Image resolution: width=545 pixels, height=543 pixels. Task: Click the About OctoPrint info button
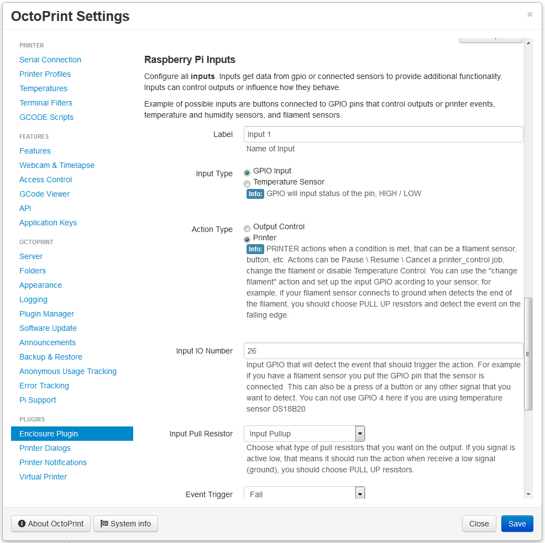51,524
